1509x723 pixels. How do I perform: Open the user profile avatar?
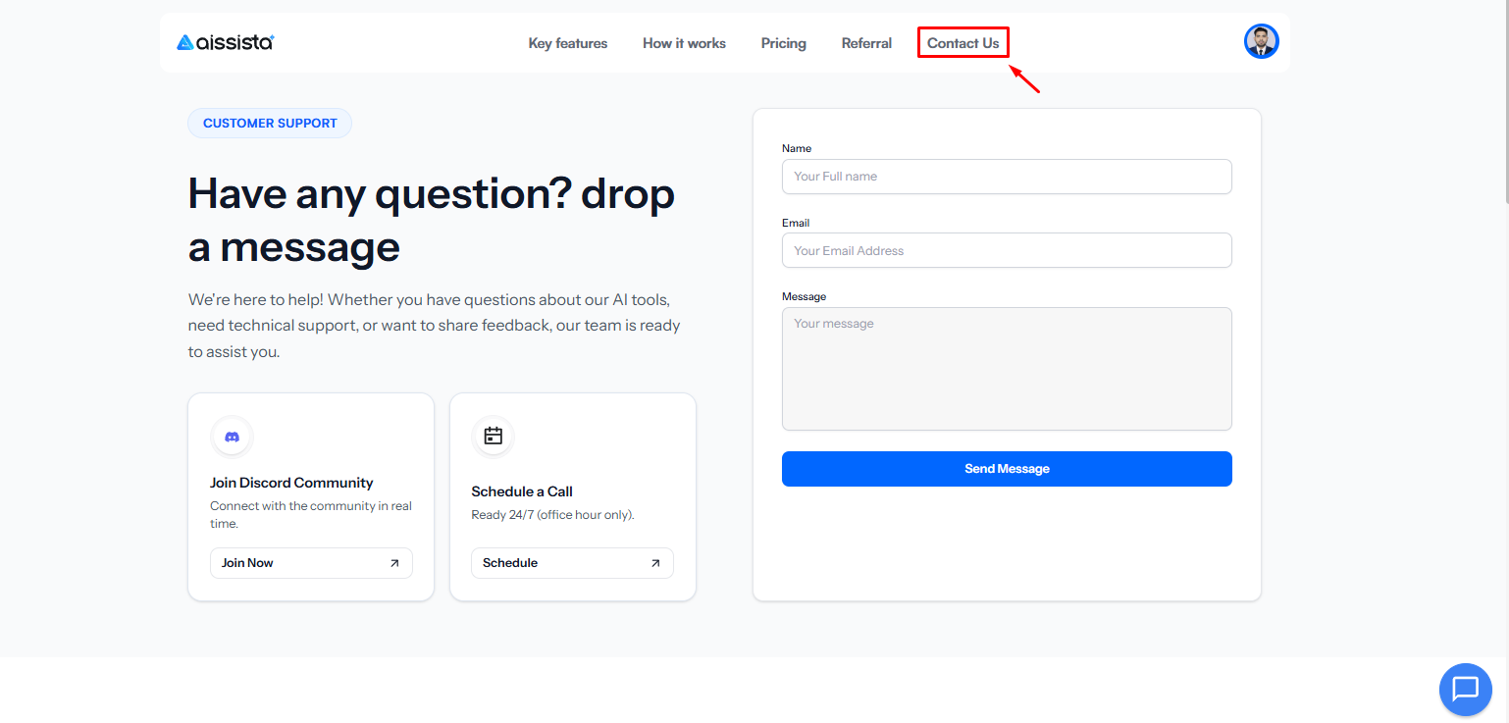tap(1261, 41)
